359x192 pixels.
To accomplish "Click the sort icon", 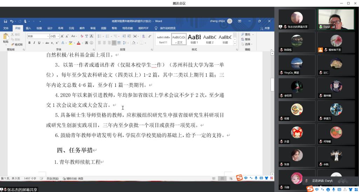I will point(143,36).
